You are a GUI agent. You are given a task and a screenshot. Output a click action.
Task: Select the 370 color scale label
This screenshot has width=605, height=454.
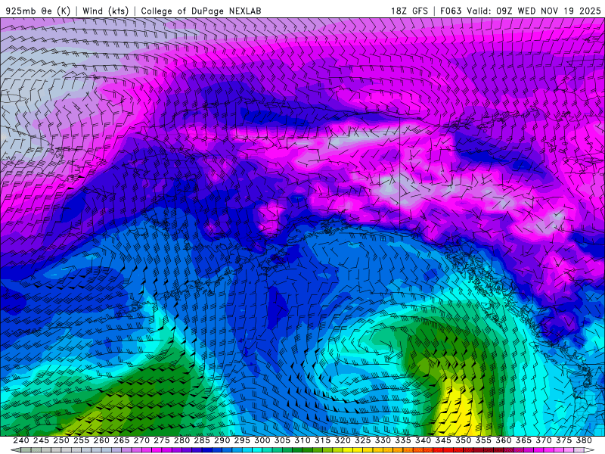544,440
